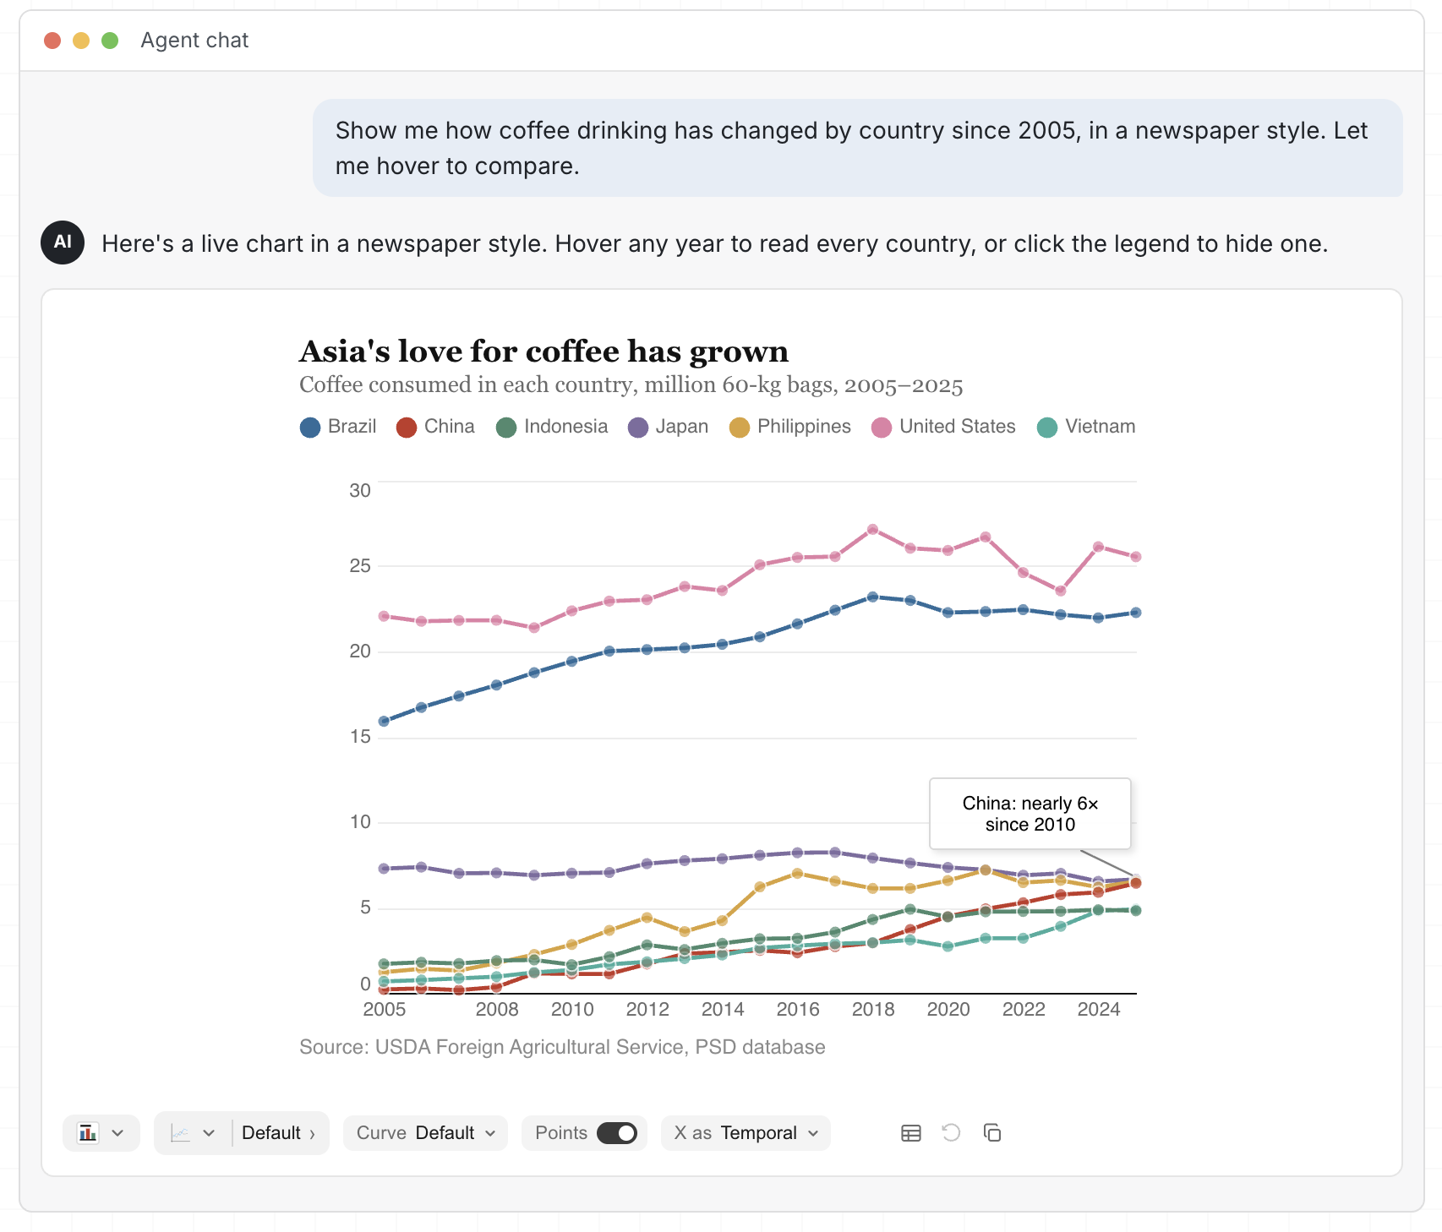Click the 2005 starting point of Brazil line
This screenshot has height=1232, width=1442.
384,722
